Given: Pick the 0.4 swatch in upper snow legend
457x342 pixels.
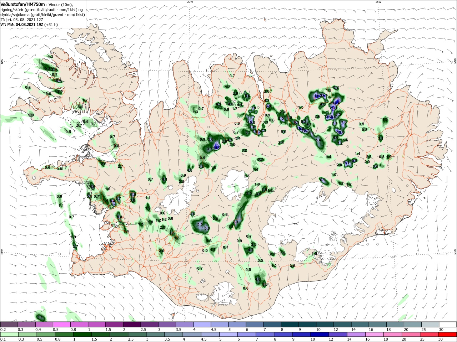Looking at the screenshot, I should (x=44, y=325).
